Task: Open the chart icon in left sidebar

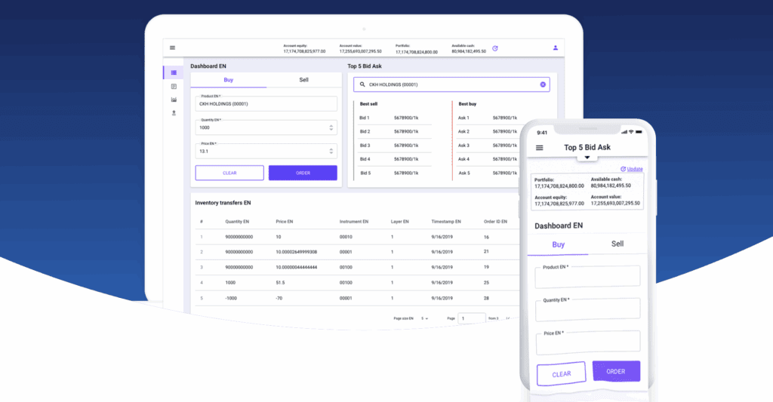Action: 174,100
